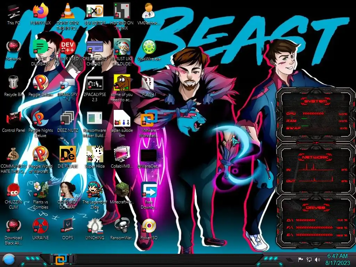Click the NETWORK gadget header
Viewport: 356px width, 267px height.
click(x=315, y=157)
